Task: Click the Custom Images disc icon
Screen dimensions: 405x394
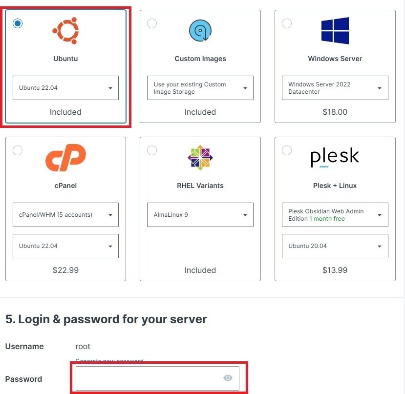Action: [x=200, y=30]
